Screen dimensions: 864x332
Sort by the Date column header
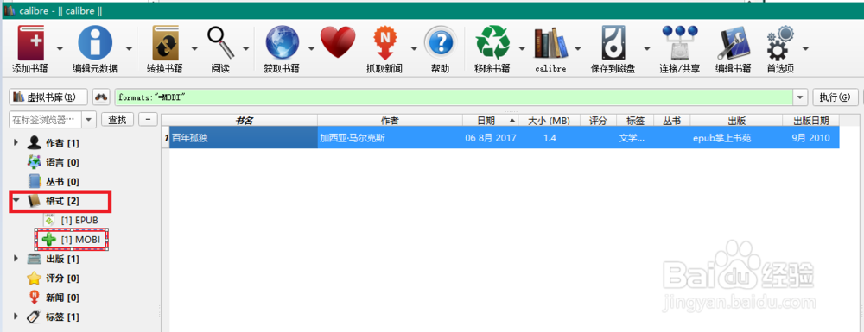click(x=491, y=121)
